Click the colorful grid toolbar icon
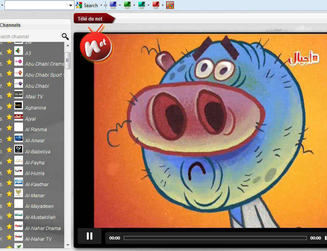This screenshot has height=251, width=327. (170, 5)
